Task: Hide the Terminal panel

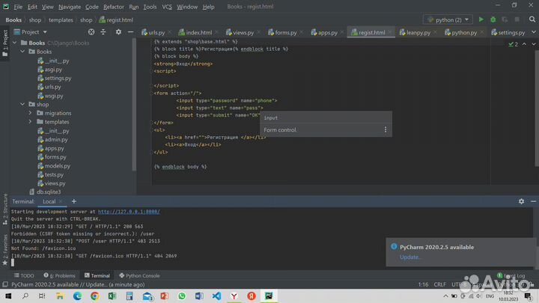Action: (533, 201)
